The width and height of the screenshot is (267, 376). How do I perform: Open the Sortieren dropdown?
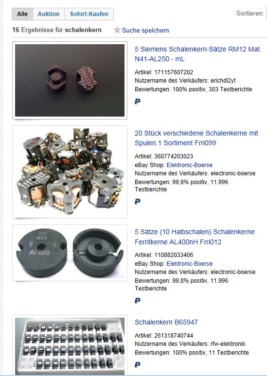tap(266, 14)
